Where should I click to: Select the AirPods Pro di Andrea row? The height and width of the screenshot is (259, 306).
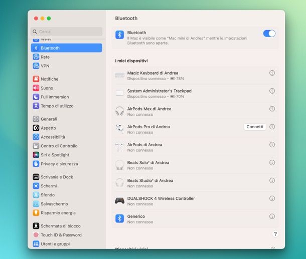(x=195, y=129)
